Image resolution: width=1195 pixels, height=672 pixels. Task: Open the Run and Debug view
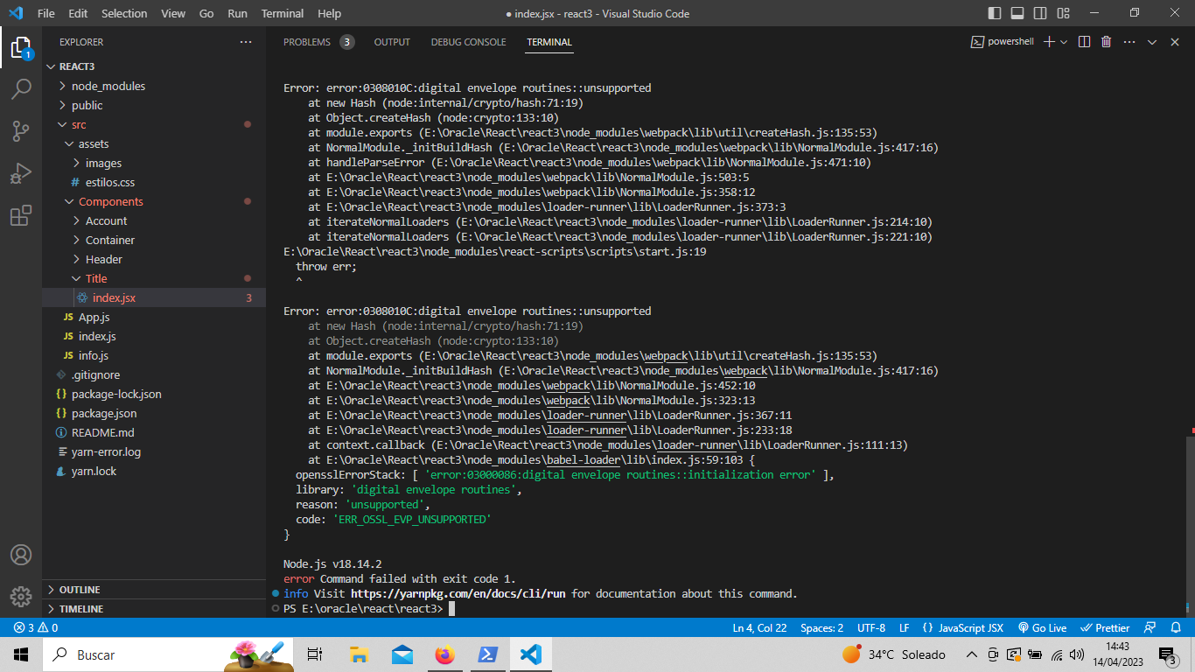(21, 173)
